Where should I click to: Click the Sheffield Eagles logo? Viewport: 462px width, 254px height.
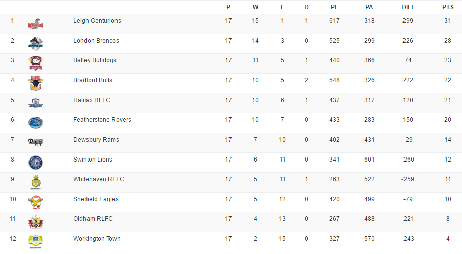(36, 202)
